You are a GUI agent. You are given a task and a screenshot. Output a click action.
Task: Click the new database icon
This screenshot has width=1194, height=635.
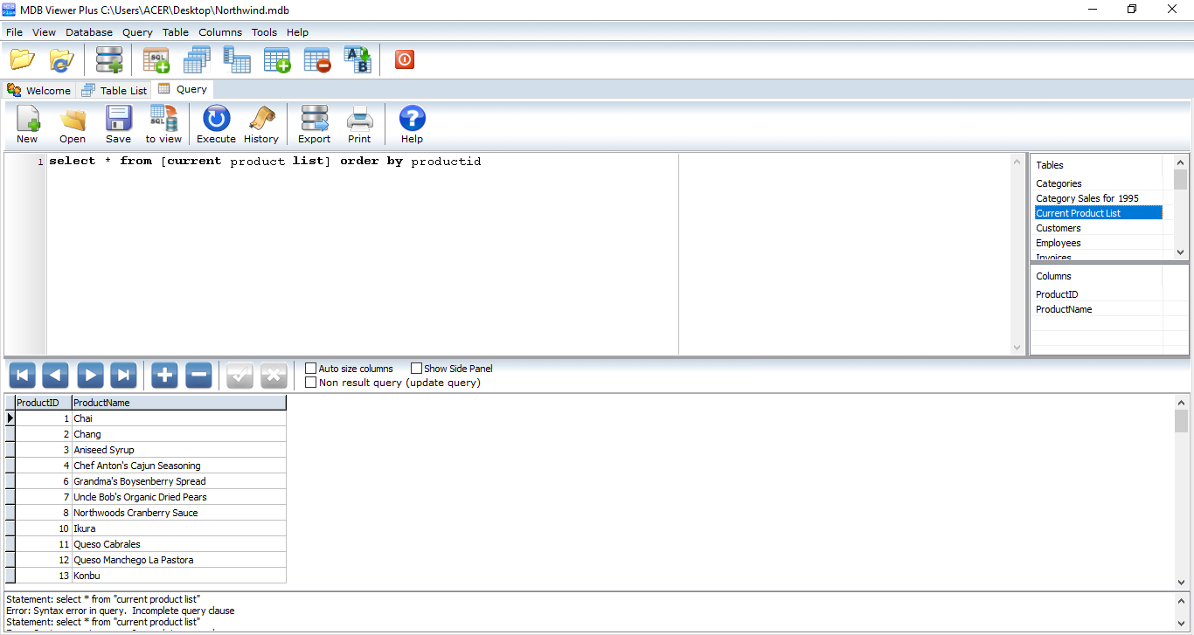pyautogui.click(x=109, y=59)
